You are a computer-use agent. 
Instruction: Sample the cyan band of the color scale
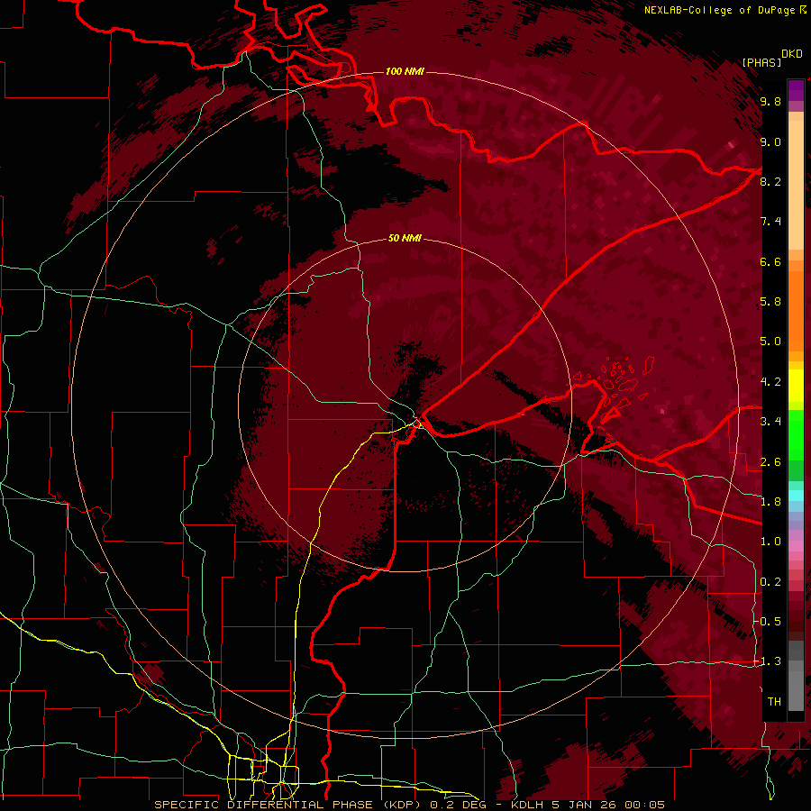(x=796, y=496)
